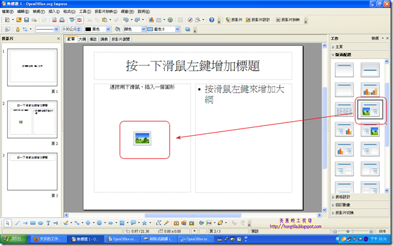Switch to 卸除式磁碟 taskbar window
The image size is (393, 246).
(x=159, y=239)
